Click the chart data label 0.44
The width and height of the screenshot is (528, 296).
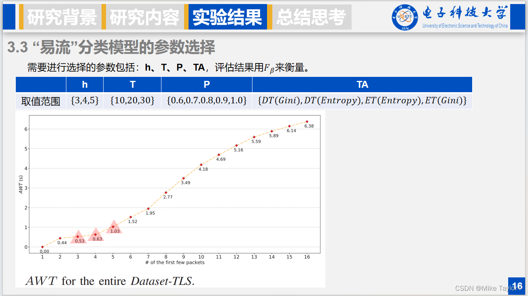(x=62, y=243)
